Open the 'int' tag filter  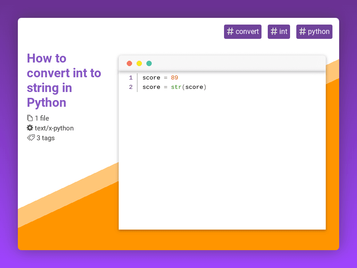[x=279, y=32]
